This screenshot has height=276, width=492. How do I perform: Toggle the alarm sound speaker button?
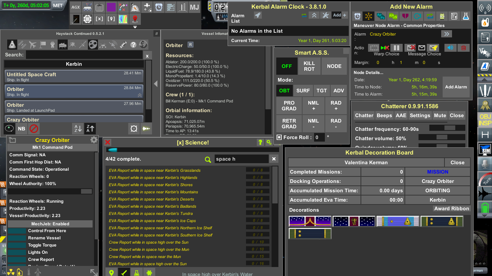450,47
